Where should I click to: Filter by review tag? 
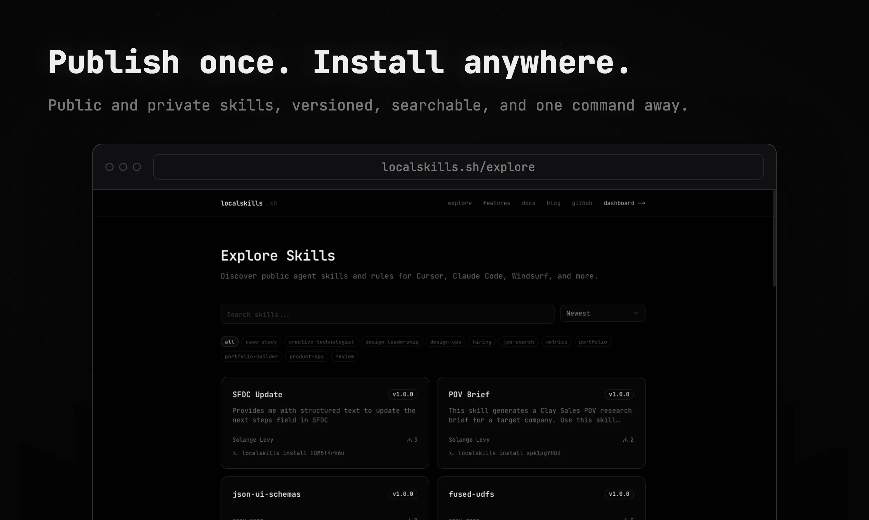[x=345, y=356]
